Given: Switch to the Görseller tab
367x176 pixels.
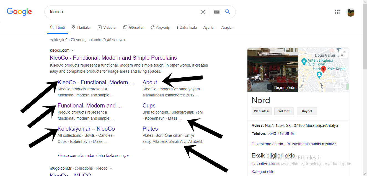Looking at the screenshot, I should 133,27.
